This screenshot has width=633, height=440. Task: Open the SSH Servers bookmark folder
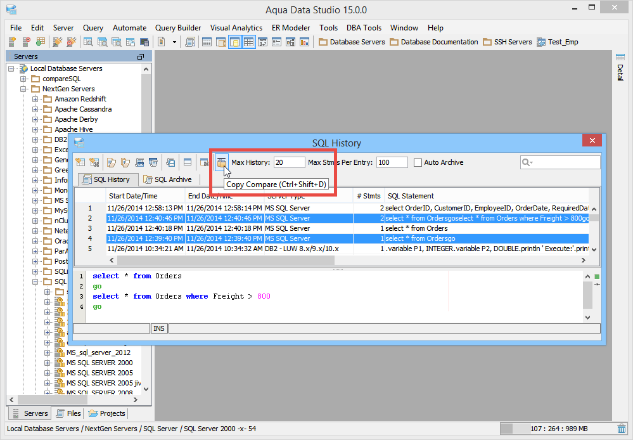click(508, 42)
